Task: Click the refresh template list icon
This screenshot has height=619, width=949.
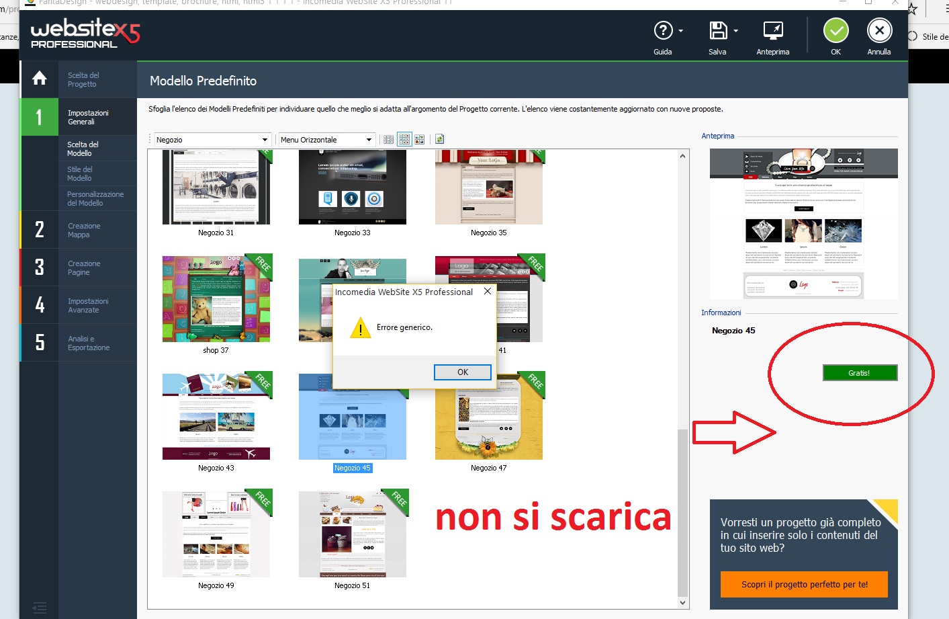Action: tap(439, 140)
